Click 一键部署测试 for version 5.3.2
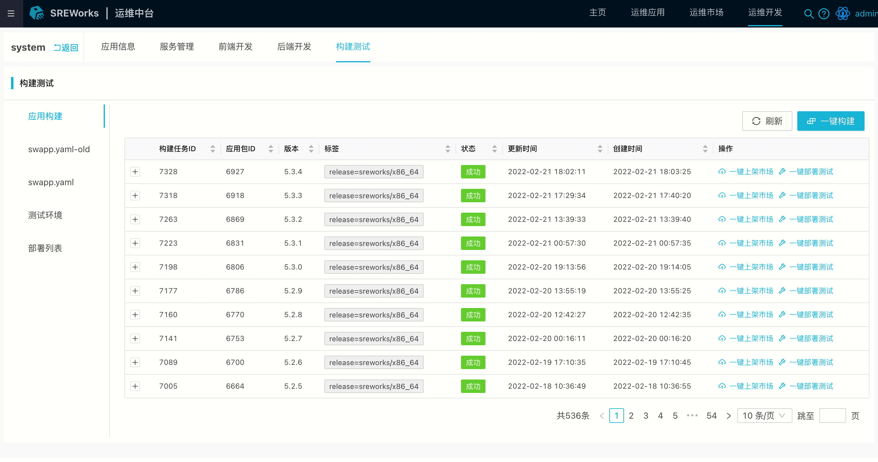Screen dimensions: 878x462 (x=806, y=219)
